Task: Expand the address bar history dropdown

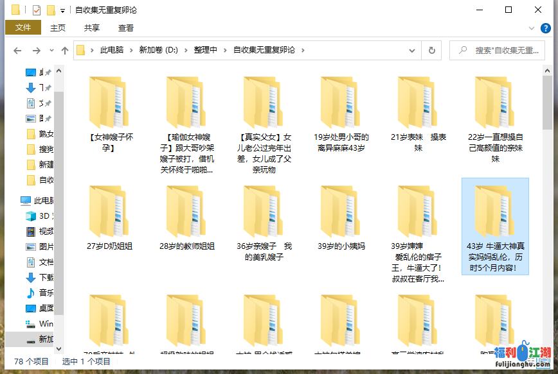Action: 413,50
